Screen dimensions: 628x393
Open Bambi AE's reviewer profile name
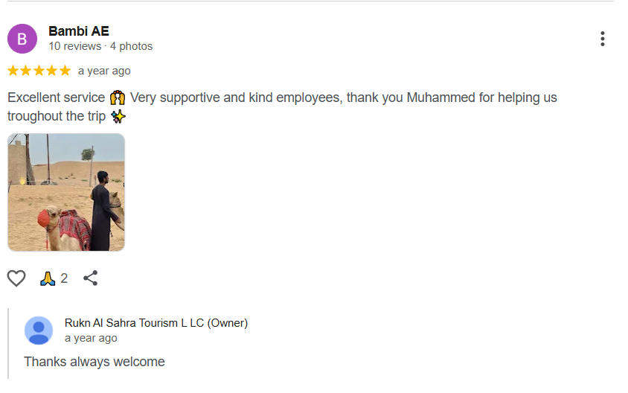(x=79, y=31)
